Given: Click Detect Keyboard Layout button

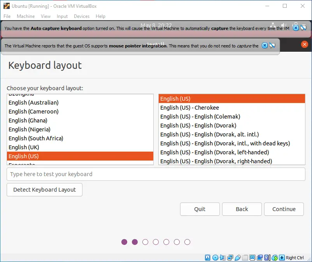Looking at the screenshot, I should click(45, 190).
